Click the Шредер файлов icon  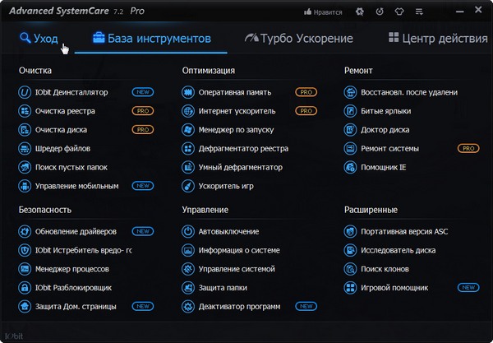pyautogui.click(x=25, y=149)
